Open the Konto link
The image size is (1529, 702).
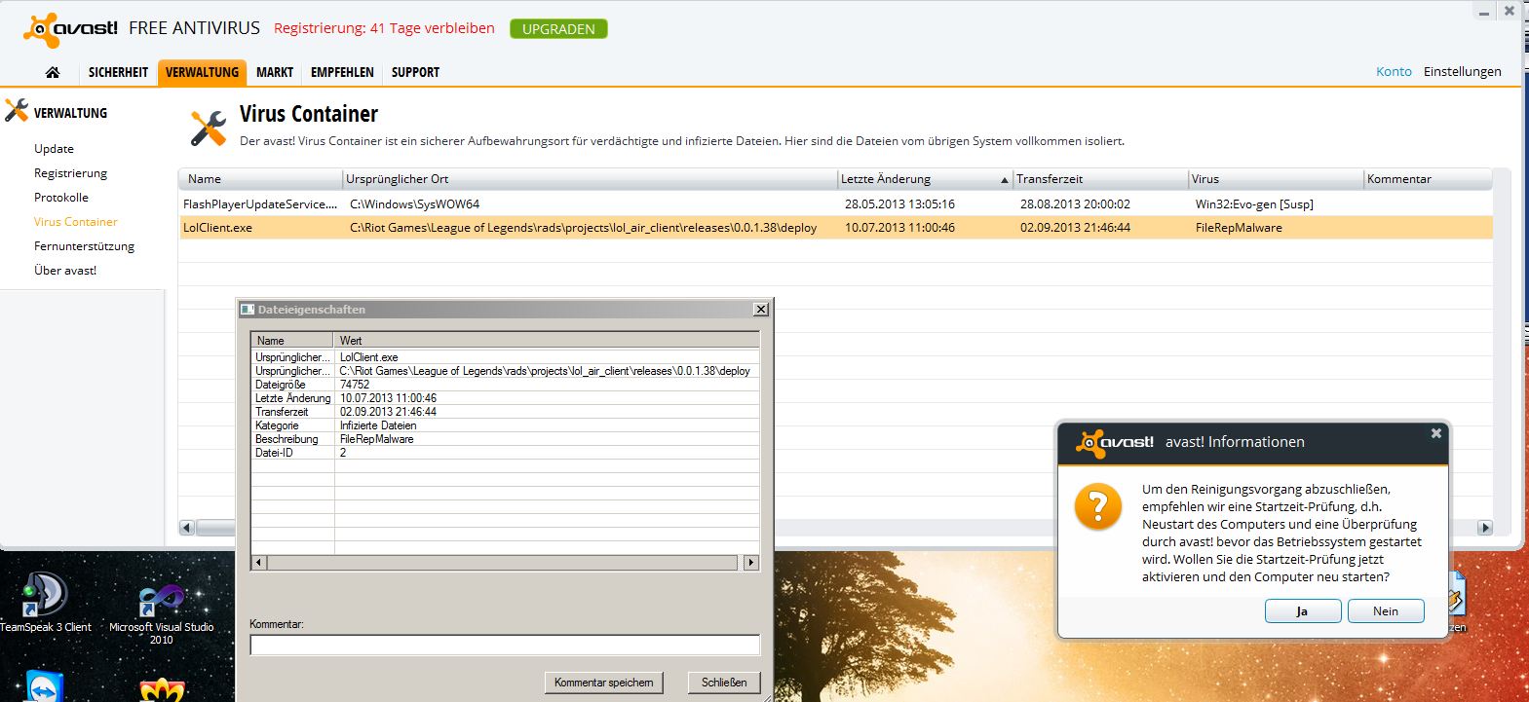[x=1394, y=71]
